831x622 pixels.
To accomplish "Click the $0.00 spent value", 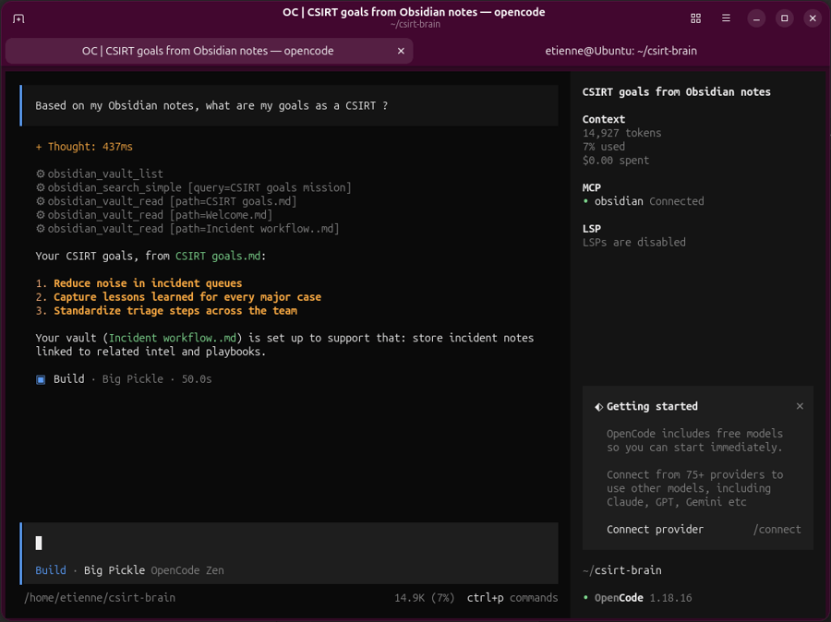I will point(615,161).
